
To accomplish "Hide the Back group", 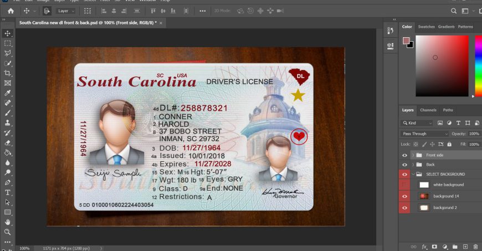I will click(x=404, y=165).
